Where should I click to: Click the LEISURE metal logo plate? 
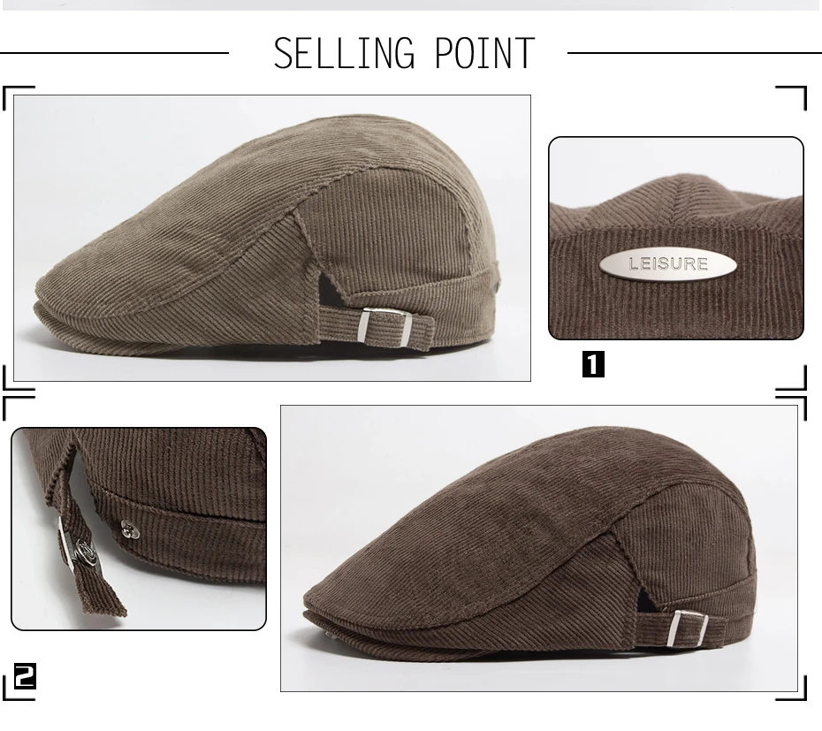[668, 263]
